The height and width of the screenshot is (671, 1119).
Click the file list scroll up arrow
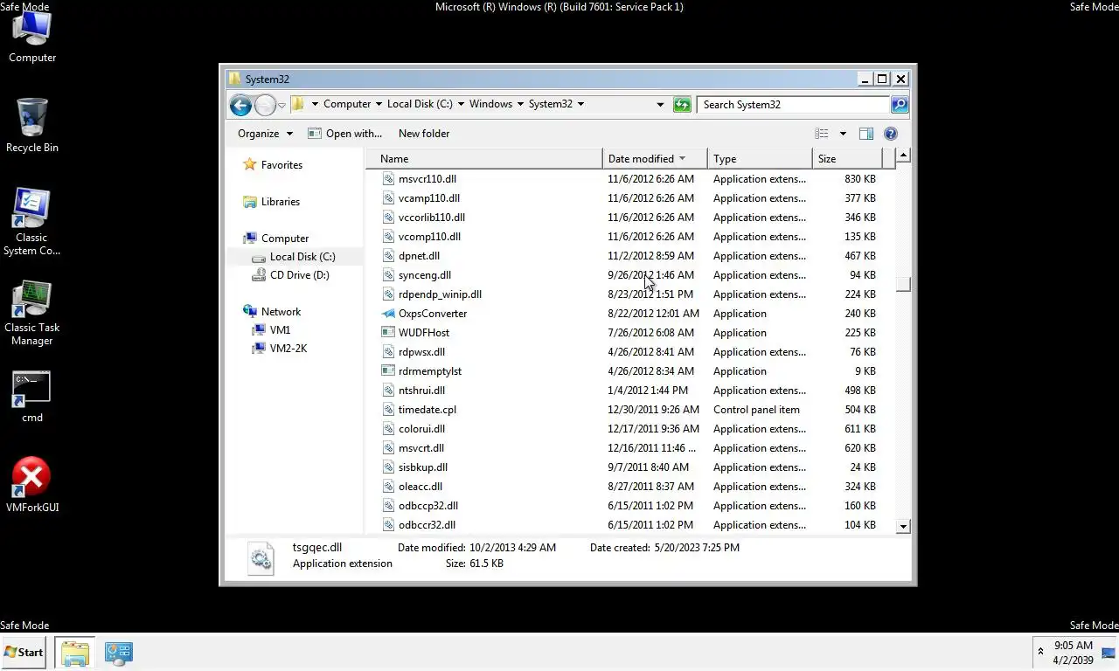903,156
